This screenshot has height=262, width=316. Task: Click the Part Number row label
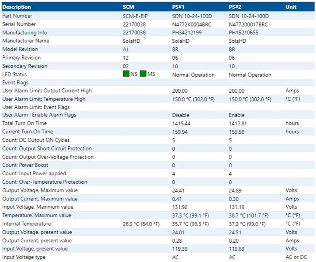pos(17,16)
